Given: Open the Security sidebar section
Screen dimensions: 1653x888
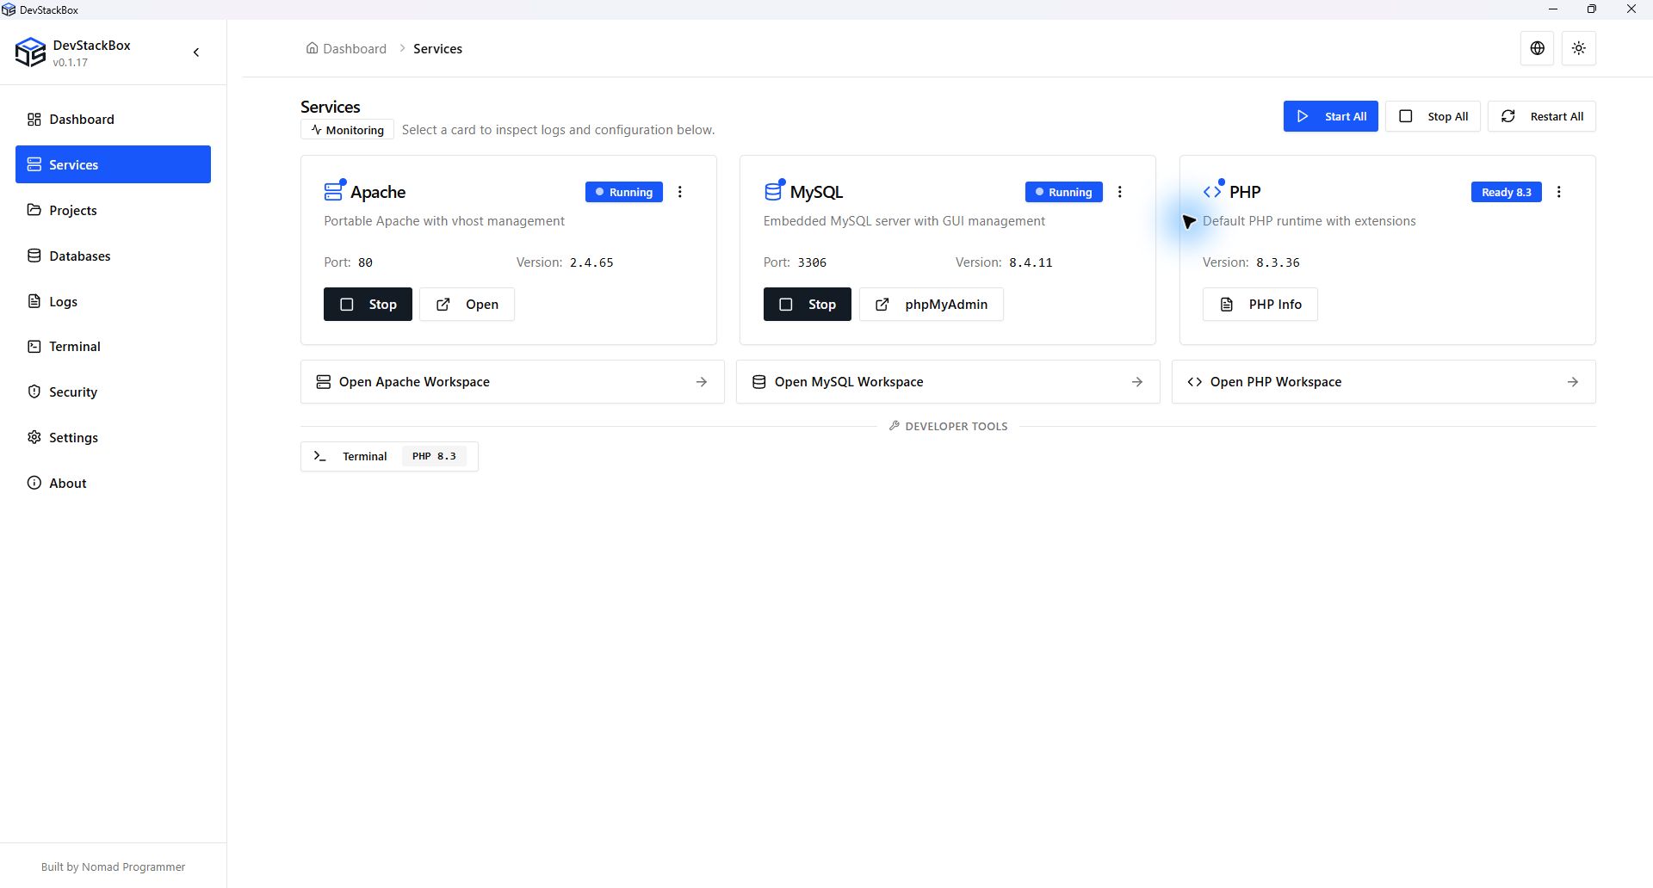Looking at the screenshot, I should tap(113, 392).
